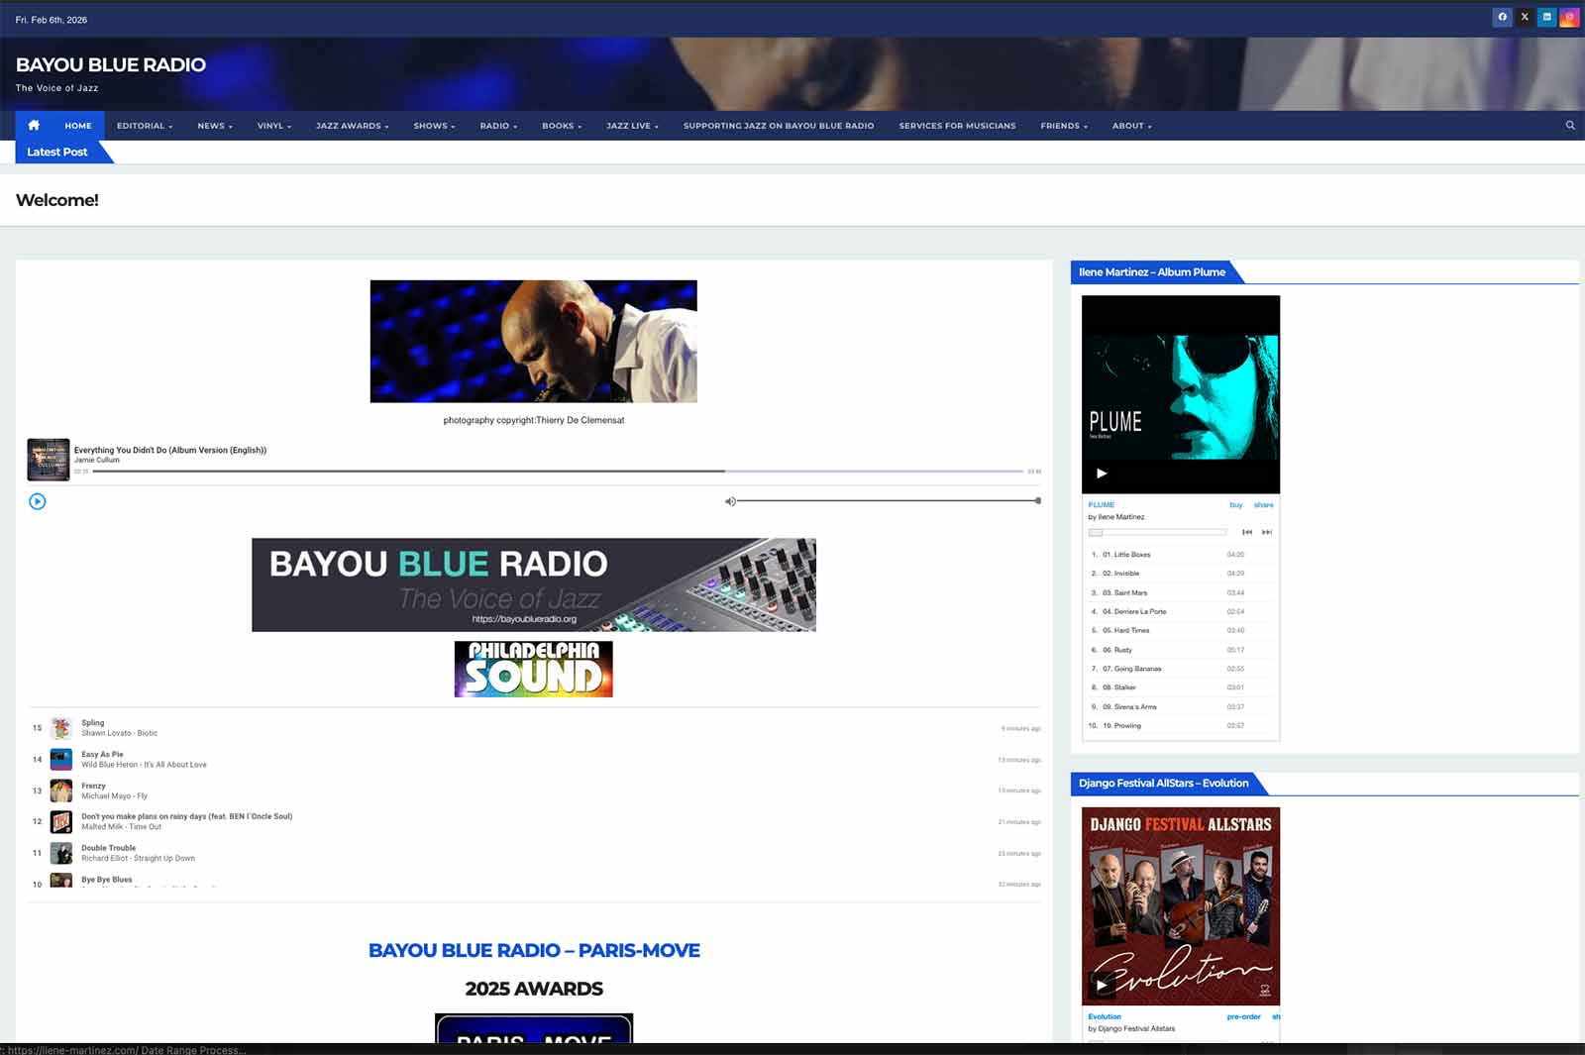Open the X (Twitter) social icon
1585x1055 pixels.
tap(1525, 17)
